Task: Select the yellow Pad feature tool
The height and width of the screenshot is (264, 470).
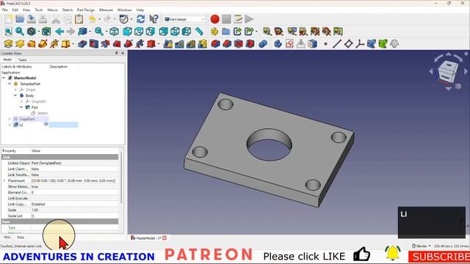Action: (x=8, y=44)
